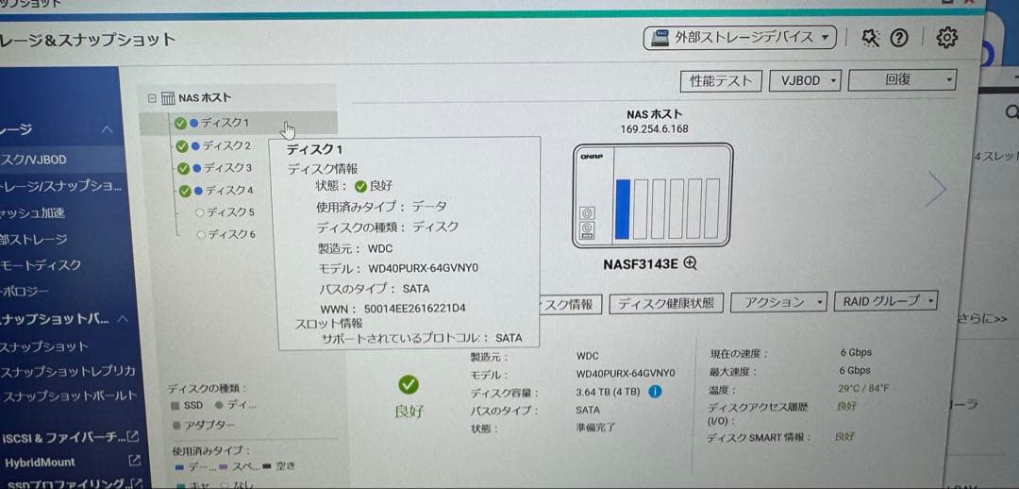Click the next arrow right of NAS diagram

(936, 189)
